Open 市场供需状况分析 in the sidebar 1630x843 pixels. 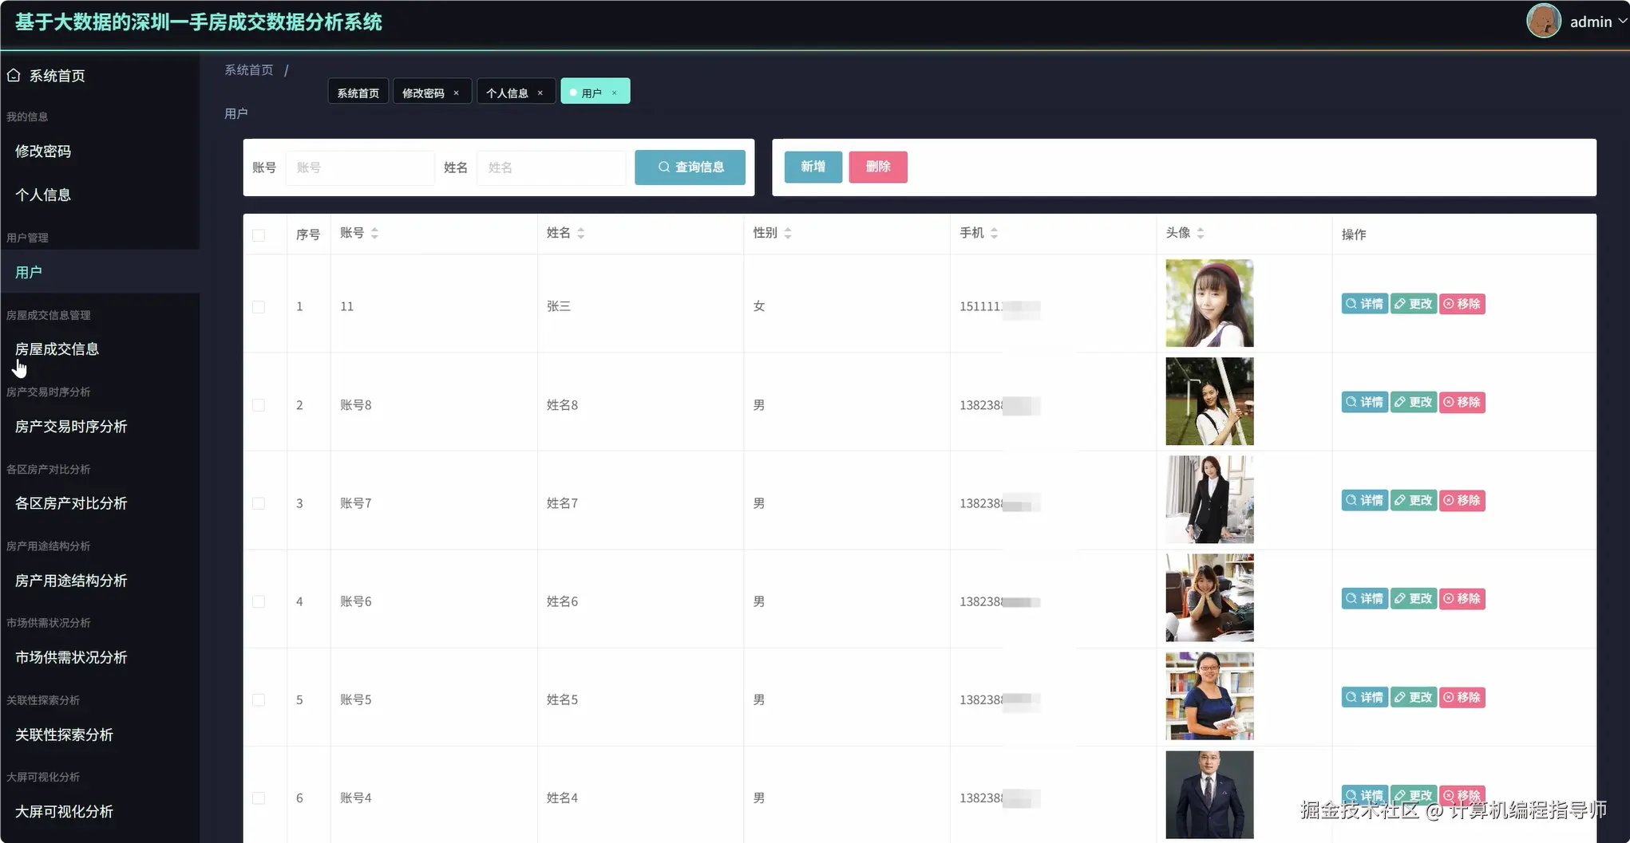click(71, 657)
